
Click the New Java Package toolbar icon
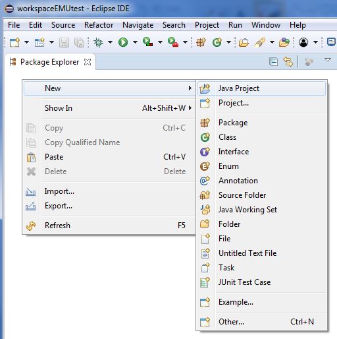[x=201, y=42]
